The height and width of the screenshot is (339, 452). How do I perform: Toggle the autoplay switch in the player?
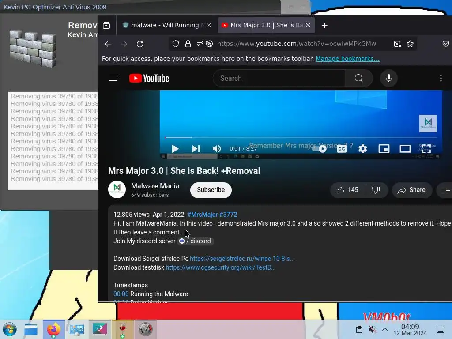pyautogui.click(x=320, y=149)
